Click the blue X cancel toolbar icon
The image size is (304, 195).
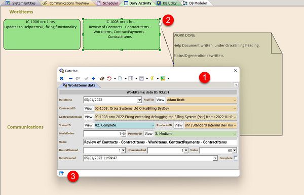pyautogui.click(x=61, y=78)
